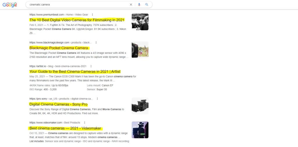Viewport: 298px width, 147px height.
Task: Click Sony cinema camera thumbnail
Action: pos(140,106)
